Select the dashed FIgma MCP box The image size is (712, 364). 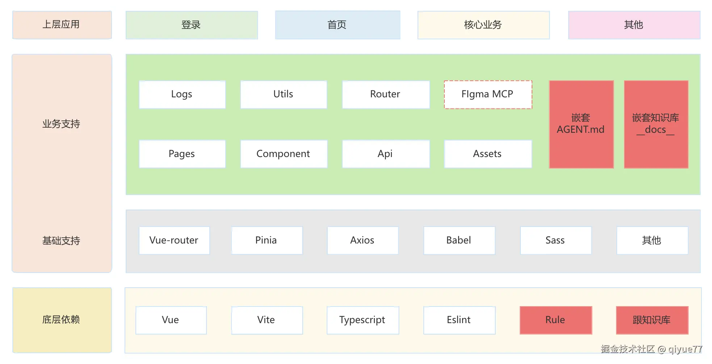tap(488, 94)
